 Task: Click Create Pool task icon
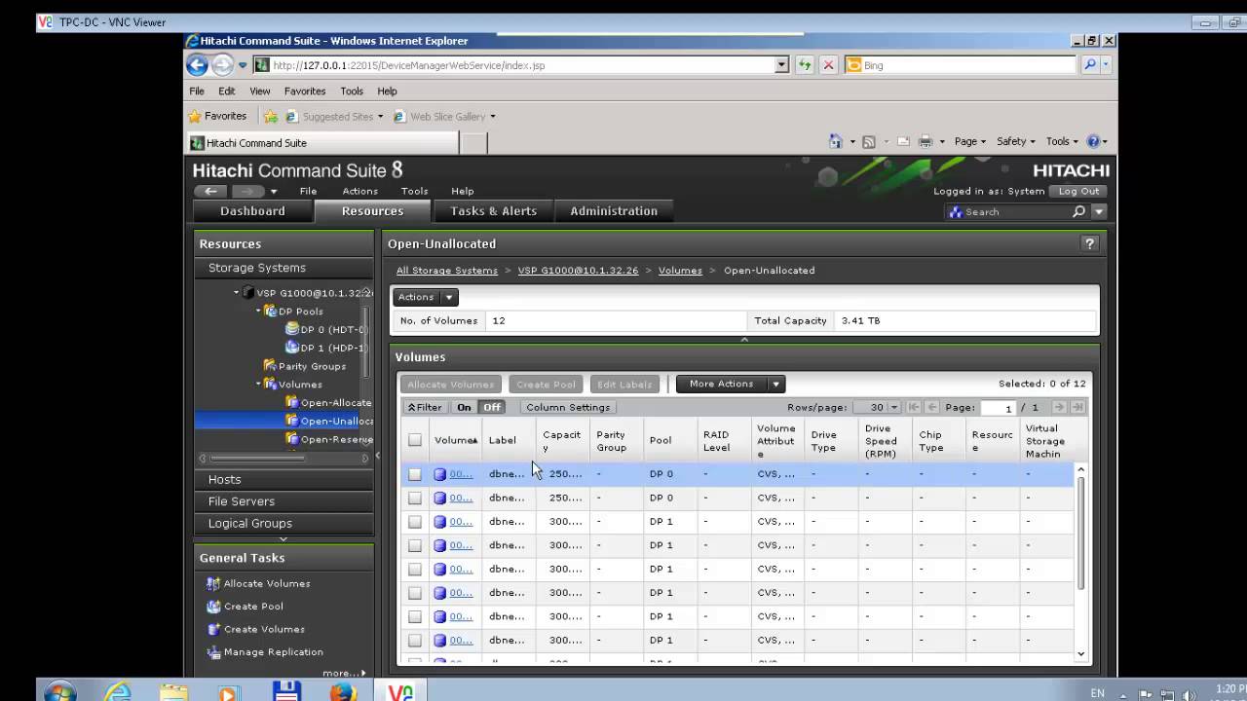pos(213,606)
